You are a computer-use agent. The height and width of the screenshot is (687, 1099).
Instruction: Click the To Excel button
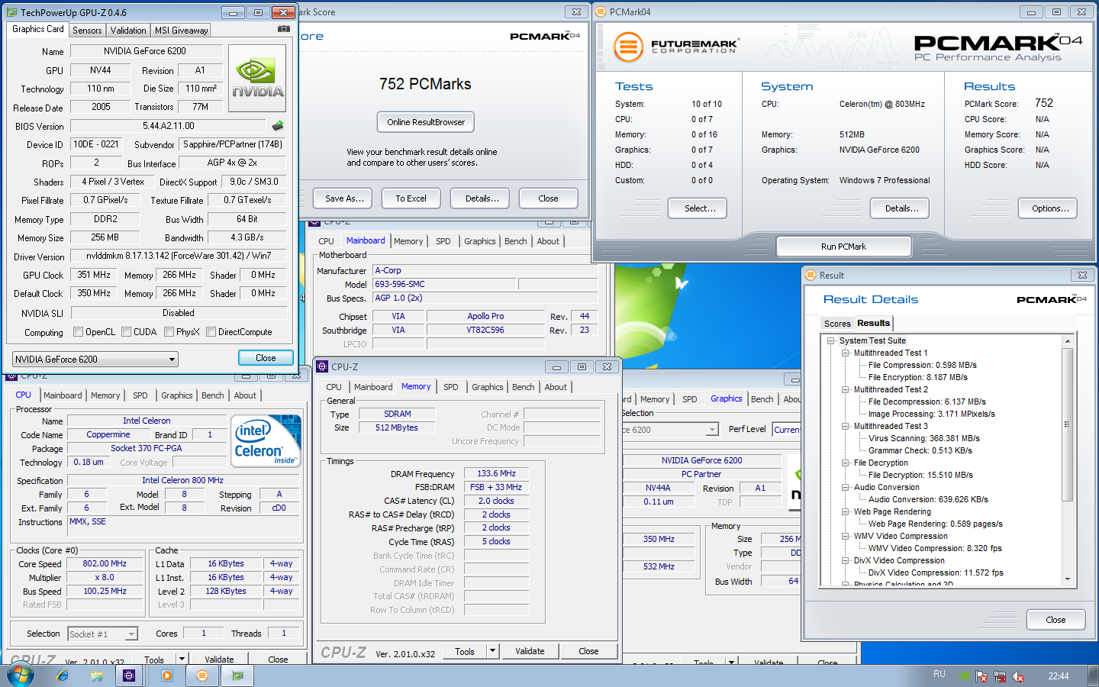(x=411, y=198)
